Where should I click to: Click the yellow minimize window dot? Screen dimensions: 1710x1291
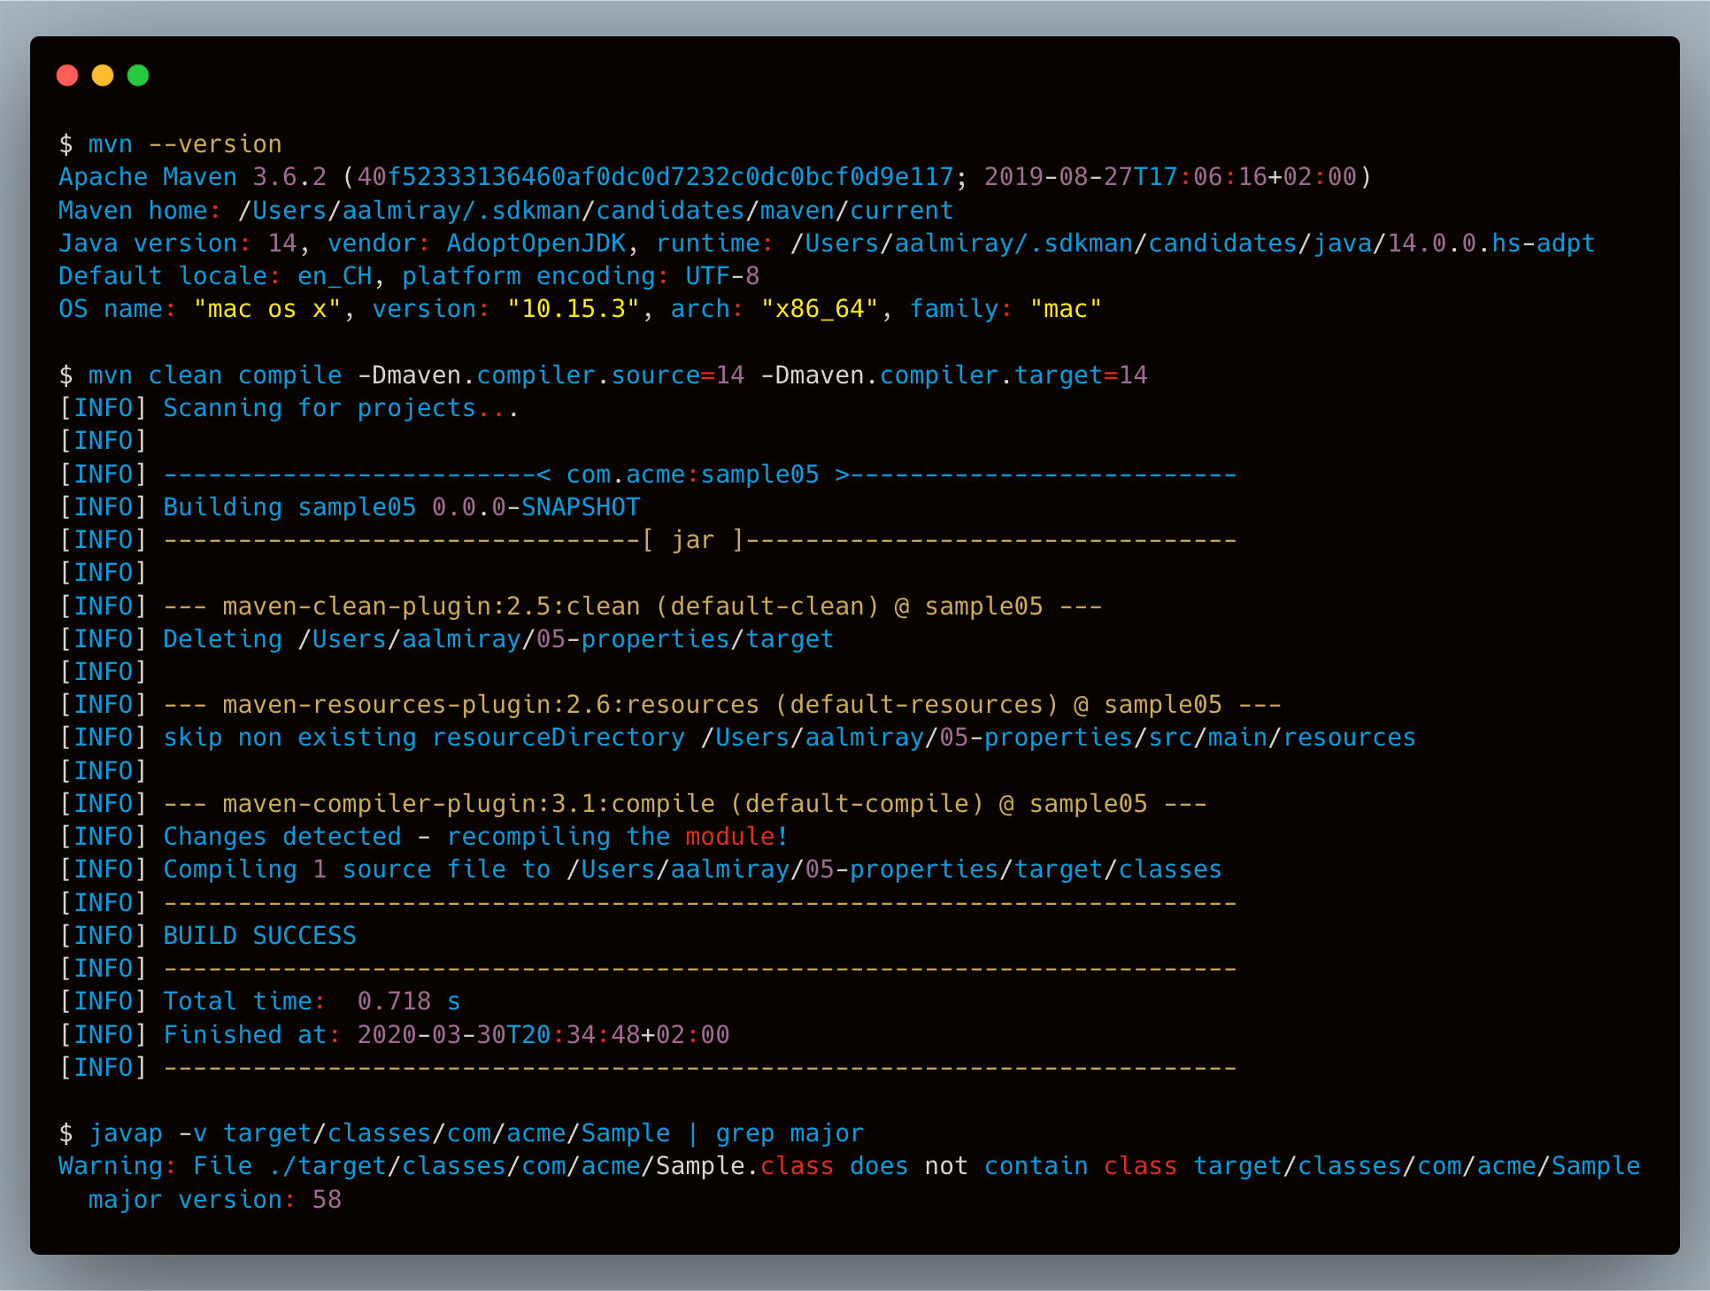[103, 76]
